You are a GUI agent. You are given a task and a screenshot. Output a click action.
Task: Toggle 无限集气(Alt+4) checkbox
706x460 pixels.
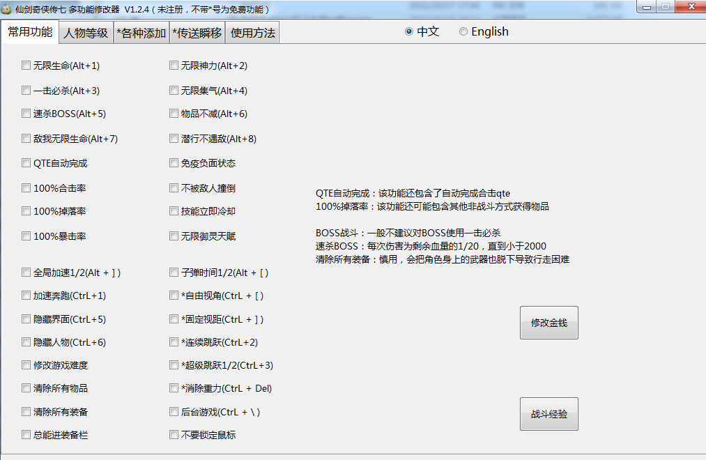pos(174,91)
